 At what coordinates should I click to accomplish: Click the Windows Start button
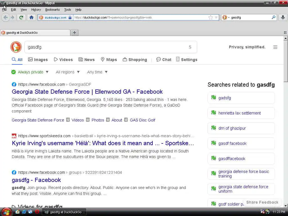pos(6,212)
